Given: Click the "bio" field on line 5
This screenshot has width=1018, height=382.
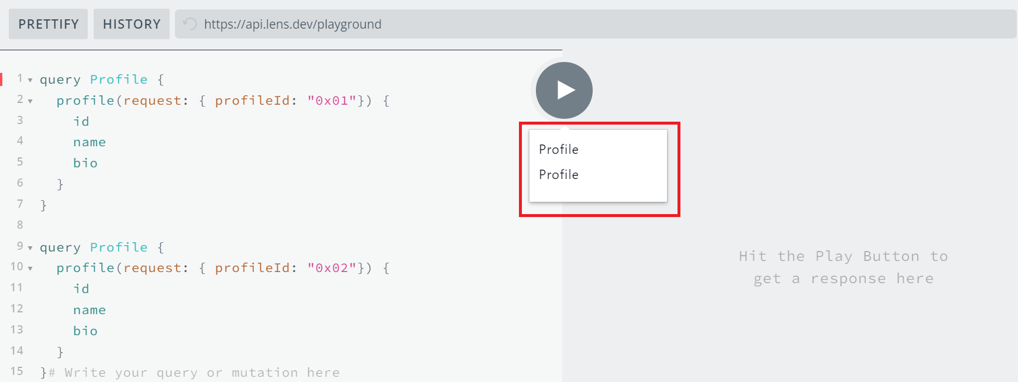Looking at the screenshot, I should click(x=85, y=163).
